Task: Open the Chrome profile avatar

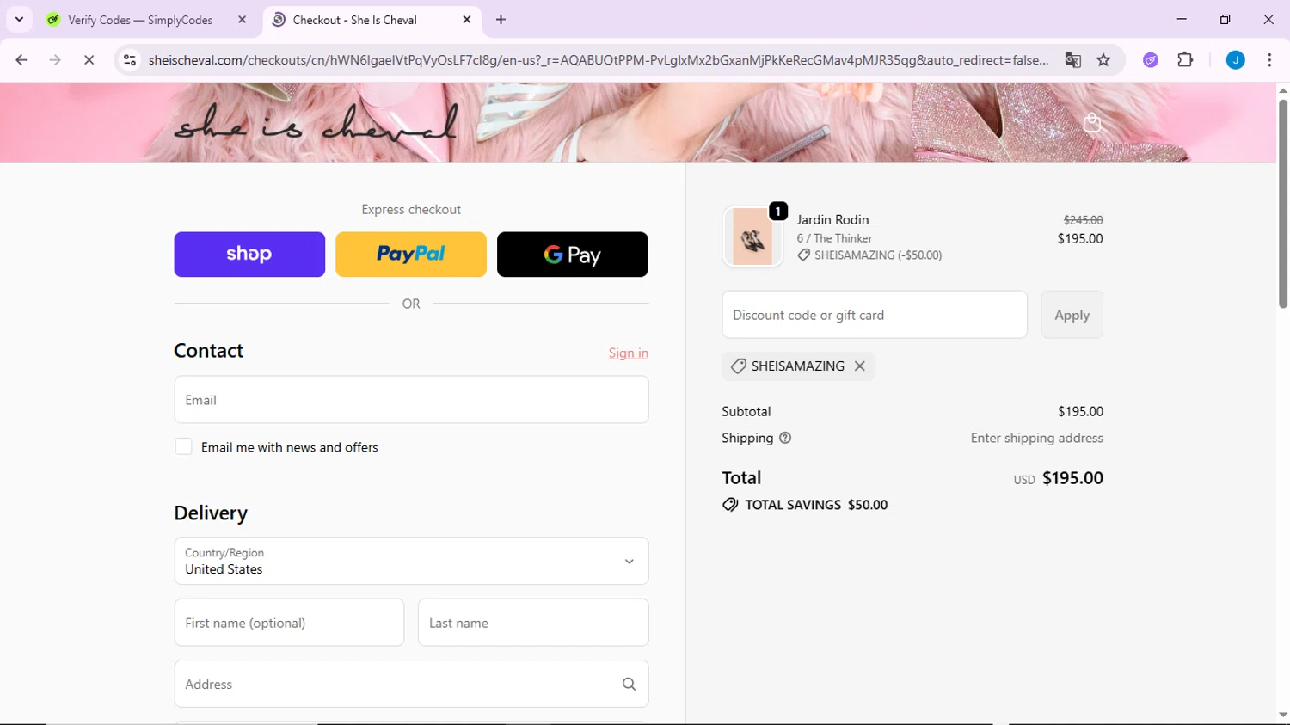Action: point(1236,60)
